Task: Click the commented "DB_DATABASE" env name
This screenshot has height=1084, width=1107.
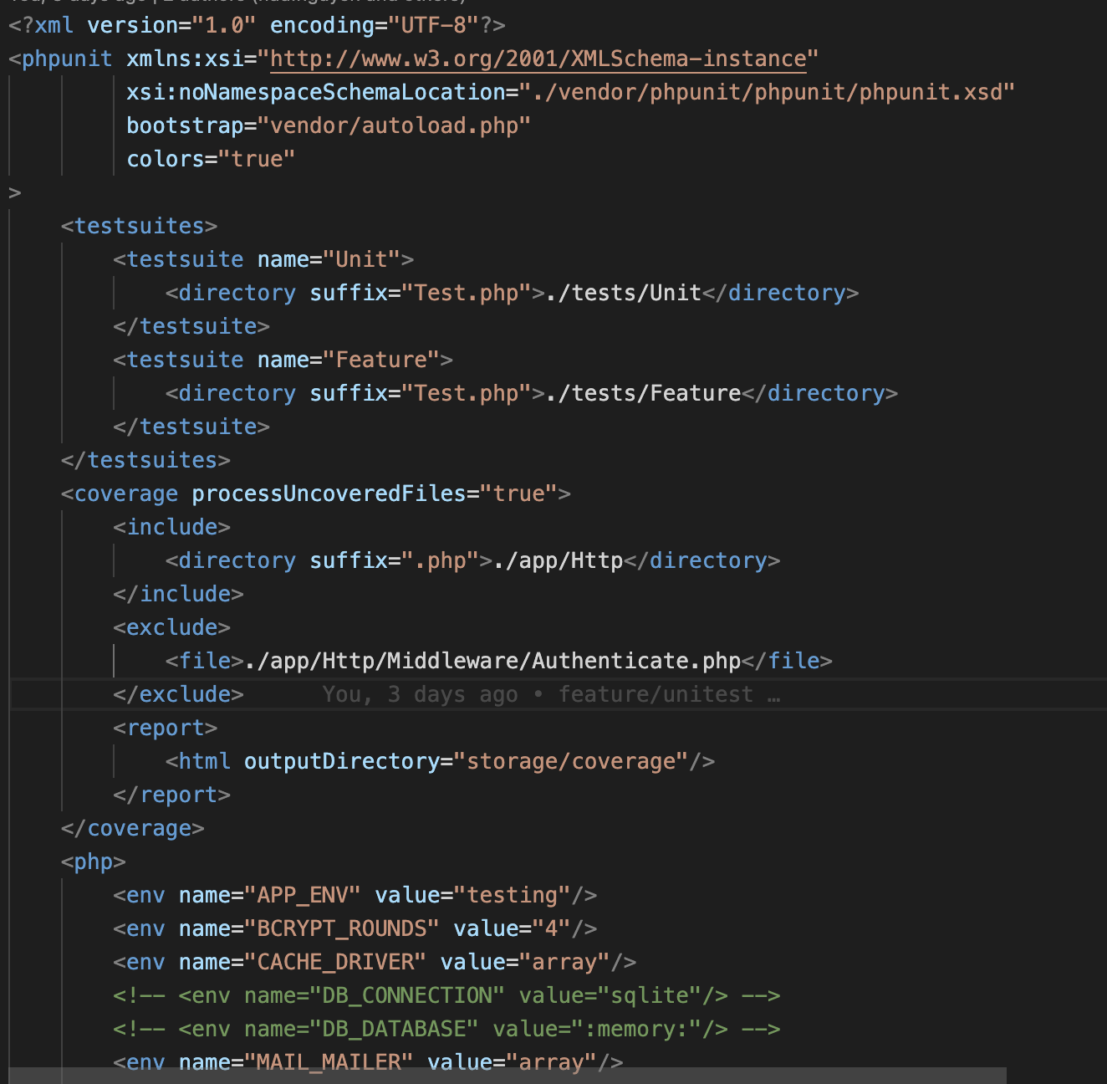Action: [x=394, y=1030]
